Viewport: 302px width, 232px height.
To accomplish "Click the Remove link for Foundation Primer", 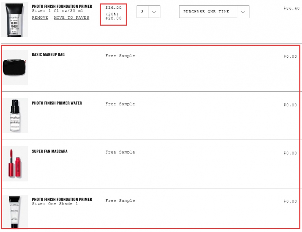I will [x=40, y=18].
